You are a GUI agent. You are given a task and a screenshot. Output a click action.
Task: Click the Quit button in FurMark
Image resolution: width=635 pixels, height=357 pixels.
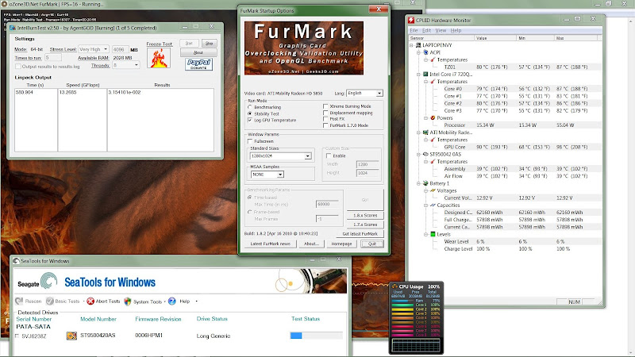[371, 244]
